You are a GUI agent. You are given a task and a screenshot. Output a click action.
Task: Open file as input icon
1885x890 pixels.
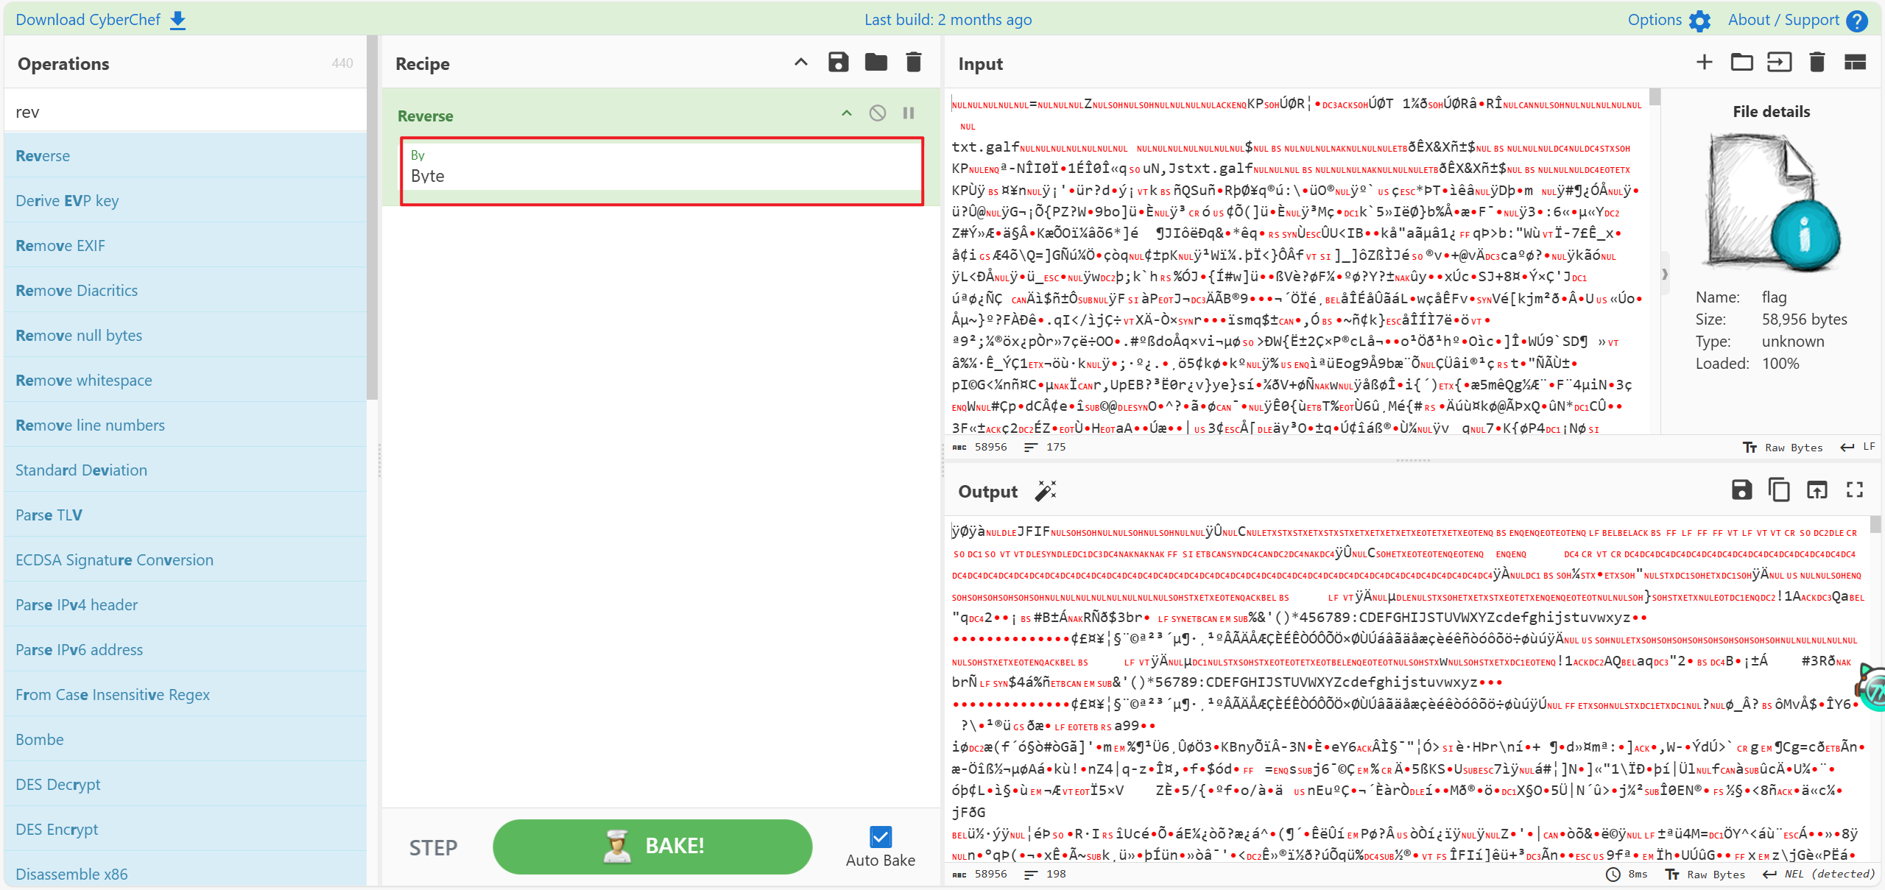click(x=1779, y=63)
